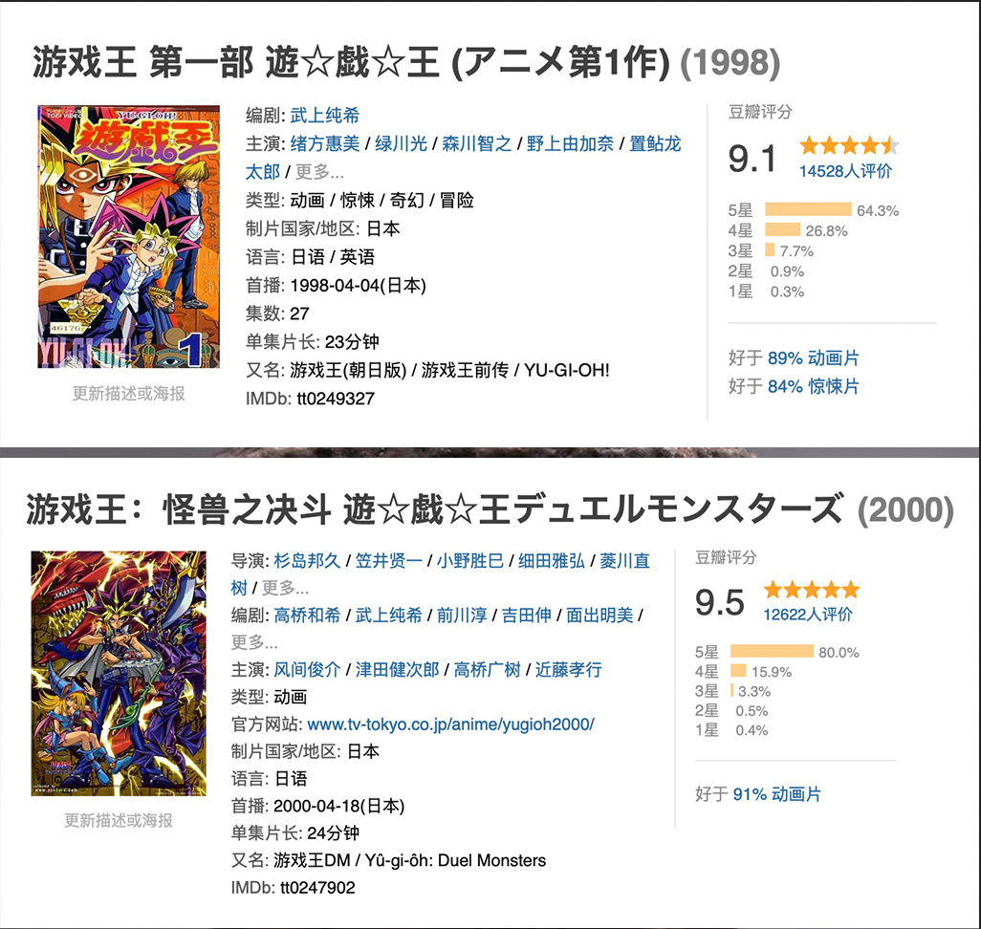
Task: Expand 更多... in the 1998 cast list
Action: (319, 172)
